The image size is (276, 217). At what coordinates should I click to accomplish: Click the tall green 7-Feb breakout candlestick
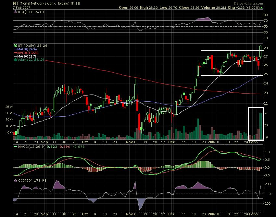(x=260, y=51)
